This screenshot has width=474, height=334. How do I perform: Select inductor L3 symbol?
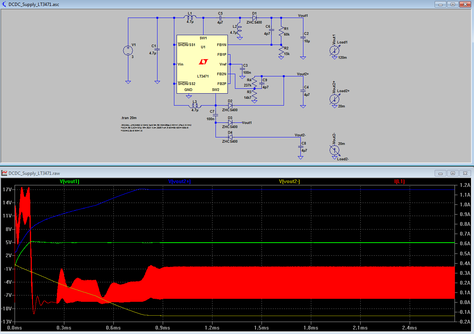[195, 106]
